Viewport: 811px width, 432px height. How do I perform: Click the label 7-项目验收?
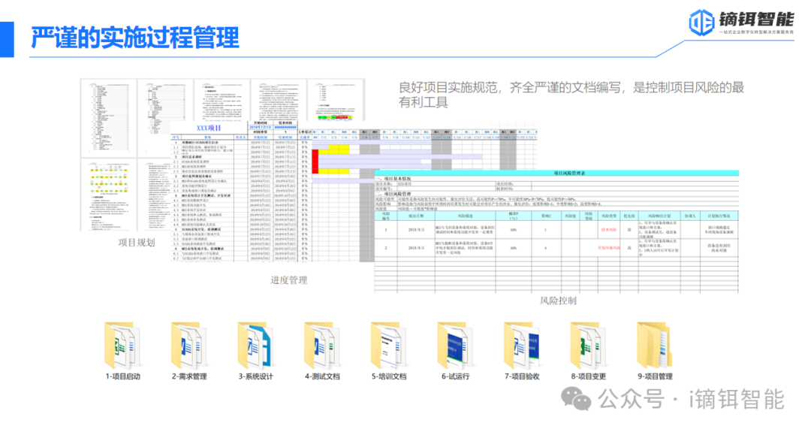coord(522,376)
